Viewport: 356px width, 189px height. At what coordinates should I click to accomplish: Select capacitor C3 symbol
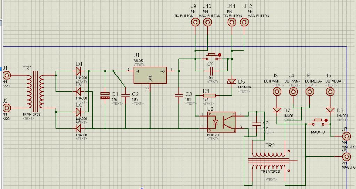click(x=178, y=95)
